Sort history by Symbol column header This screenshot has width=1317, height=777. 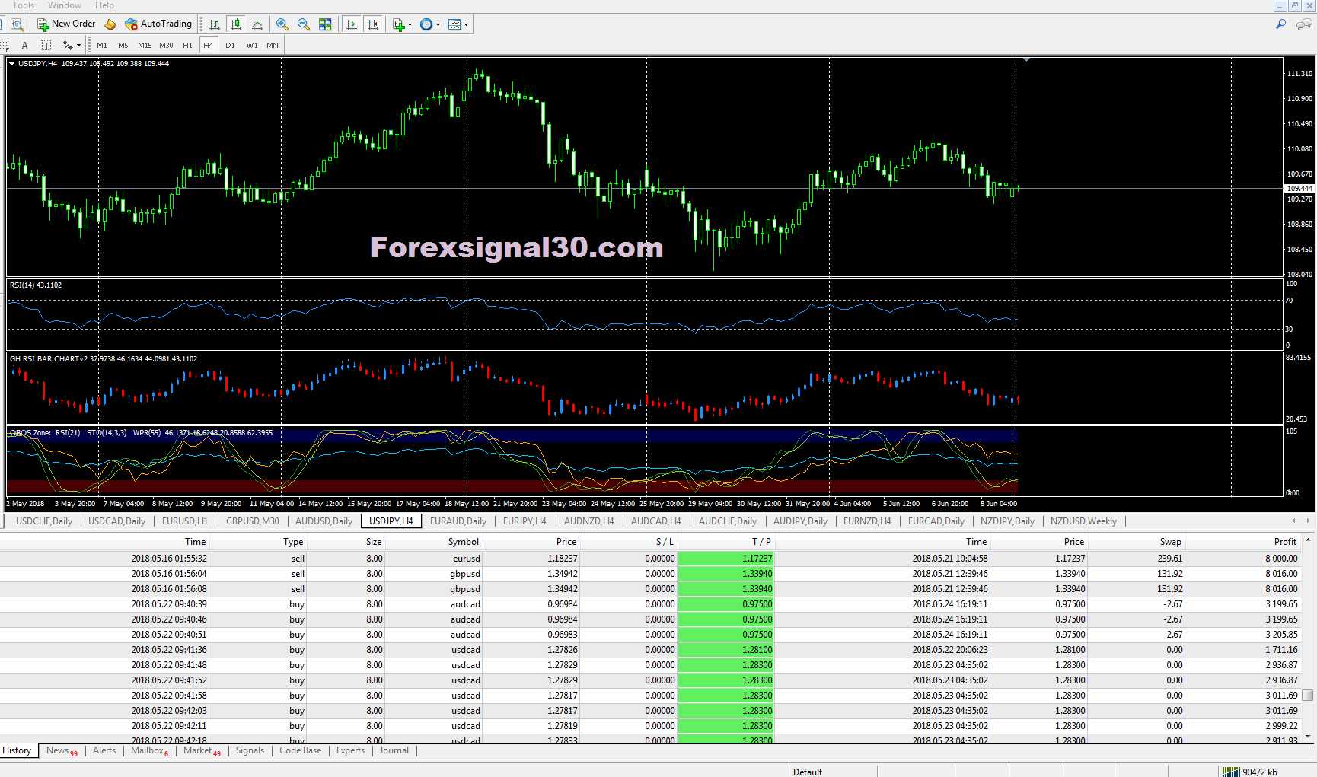[x=434, y=542]
